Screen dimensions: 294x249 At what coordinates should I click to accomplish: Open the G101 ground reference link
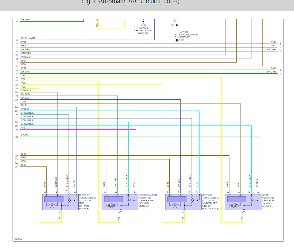[181, 40]
